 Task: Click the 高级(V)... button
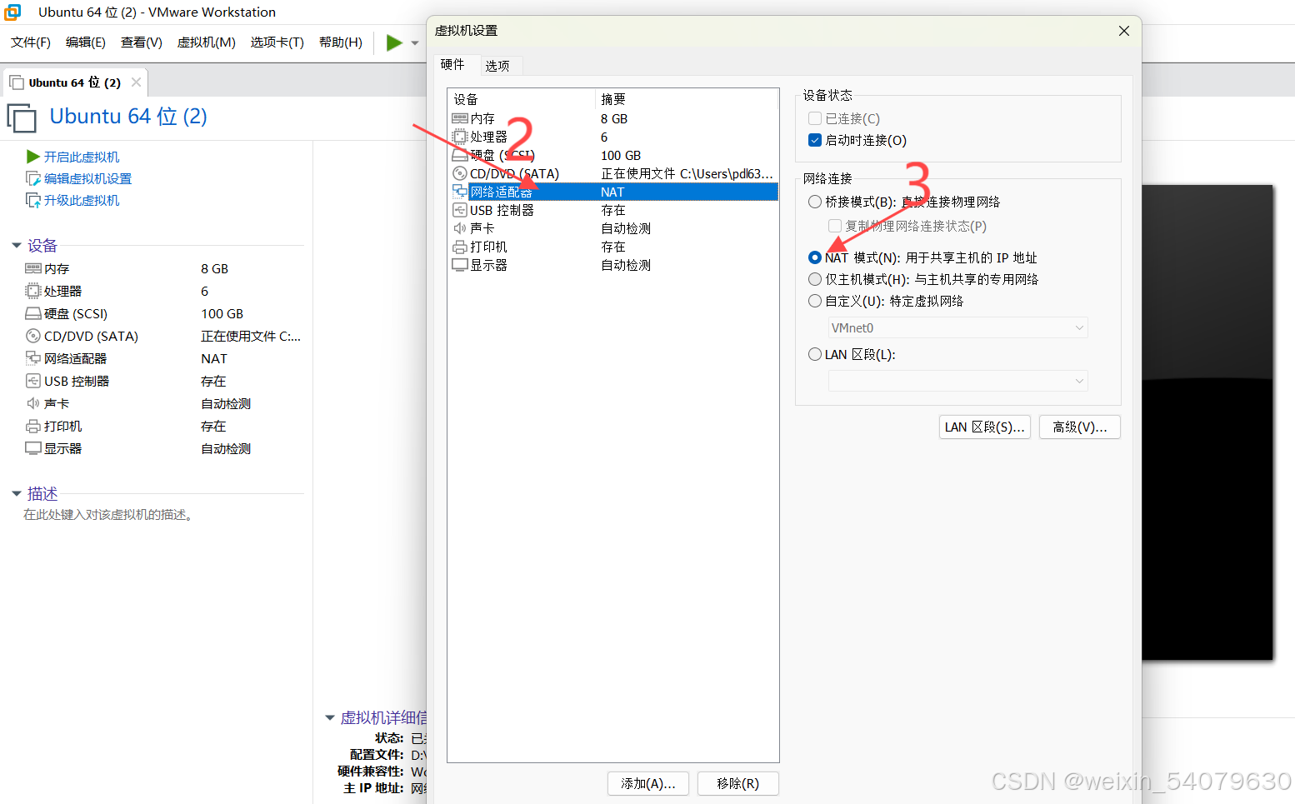click(1080, 427)
